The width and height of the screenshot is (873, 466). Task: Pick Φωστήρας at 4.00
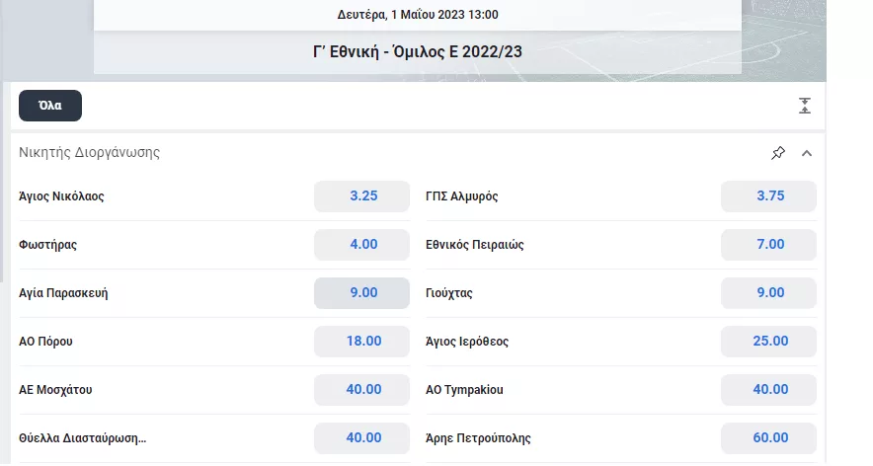[361, 245]
